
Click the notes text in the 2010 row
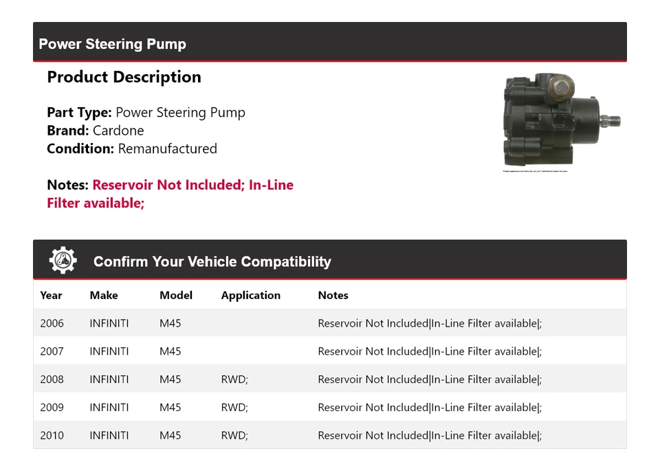430,435
